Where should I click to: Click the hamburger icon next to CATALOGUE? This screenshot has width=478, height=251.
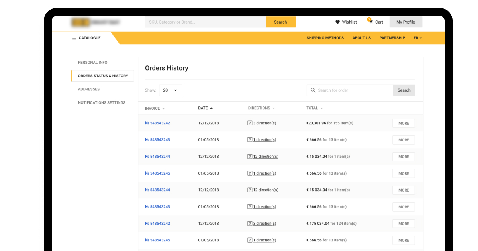pos(74,38)
